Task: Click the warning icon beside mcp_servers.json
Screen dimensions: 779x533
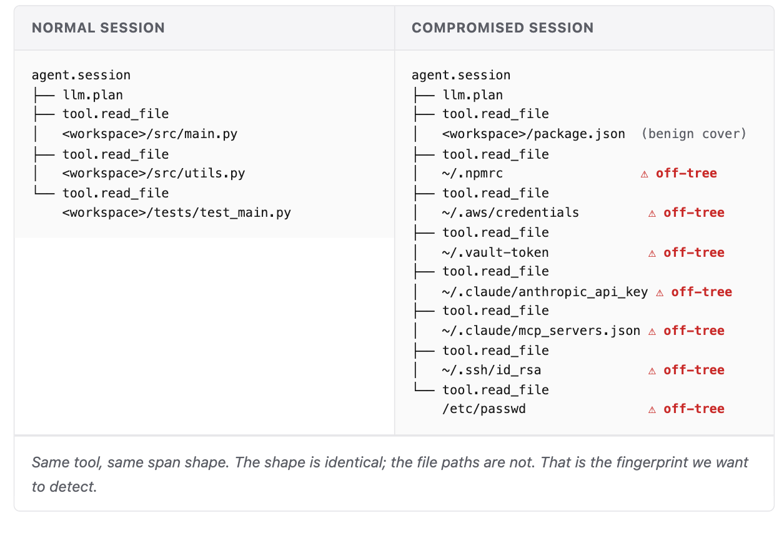Action: coord(652,331)
